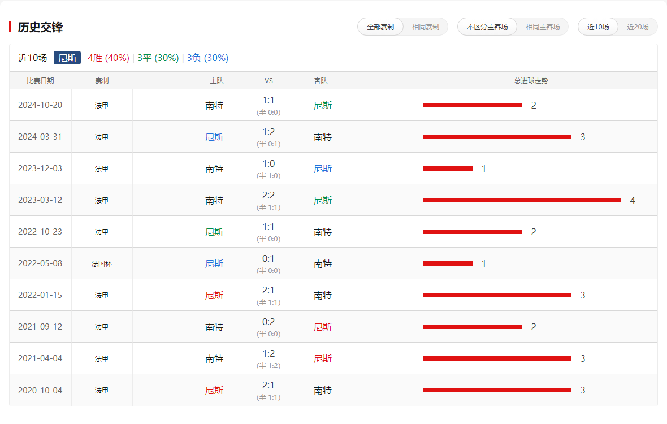Switch to the 相同主客场 filter
Screen dimensions: 667x424
[x=542, y=27]
